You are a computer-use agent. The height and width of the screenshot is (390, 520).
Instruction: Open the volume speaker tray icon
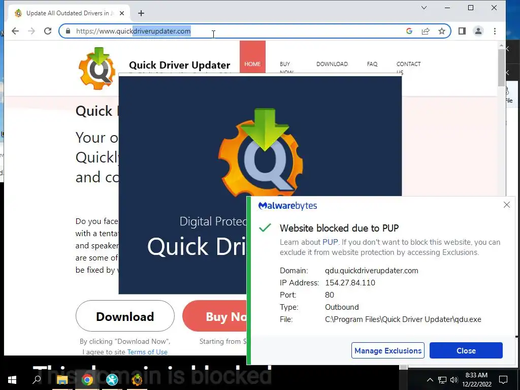pyautogui.click(x=454, y=380)
